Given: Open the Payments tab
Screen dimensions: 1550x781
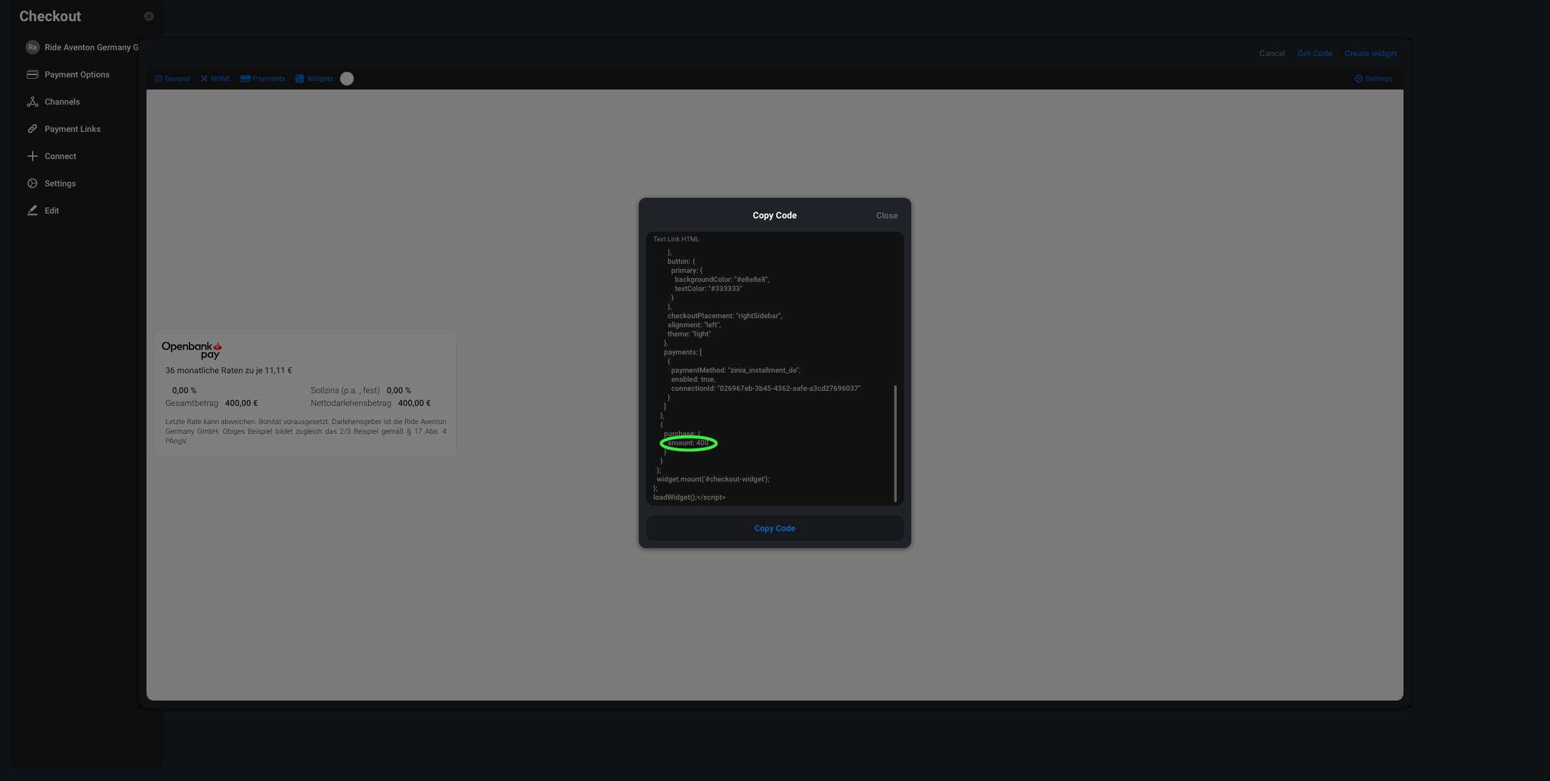Looking at the screenshot, I should coord(263,79).
